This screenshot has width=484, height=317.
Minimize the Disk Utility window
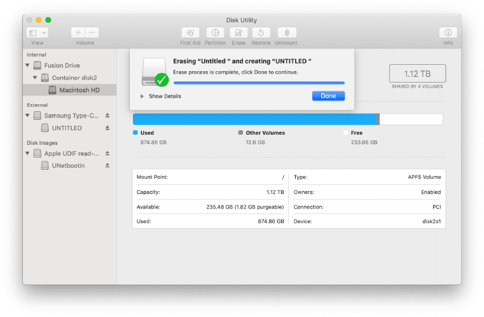point(39,20)
